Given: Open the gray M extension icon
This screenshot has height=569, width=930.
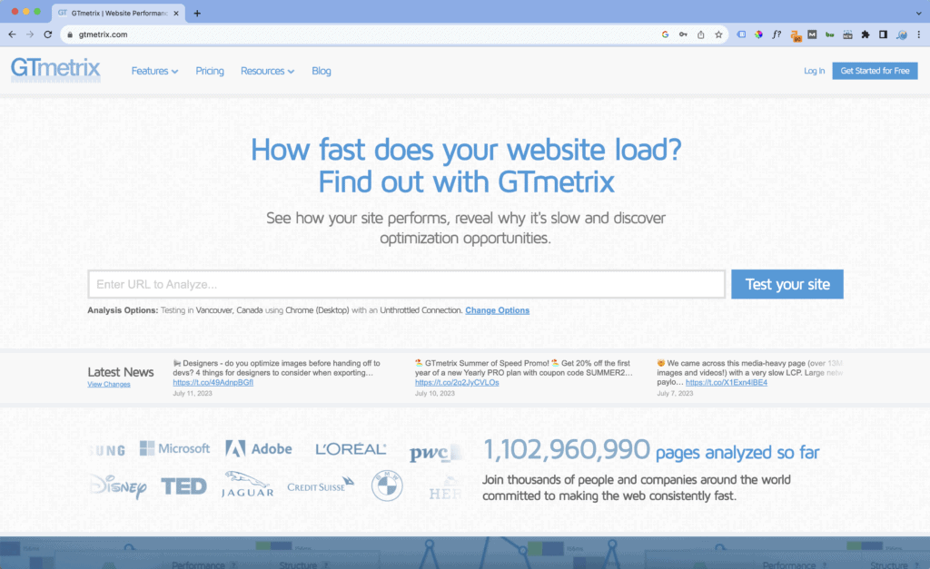Looking at the screenshot, I should coord(812,34).
